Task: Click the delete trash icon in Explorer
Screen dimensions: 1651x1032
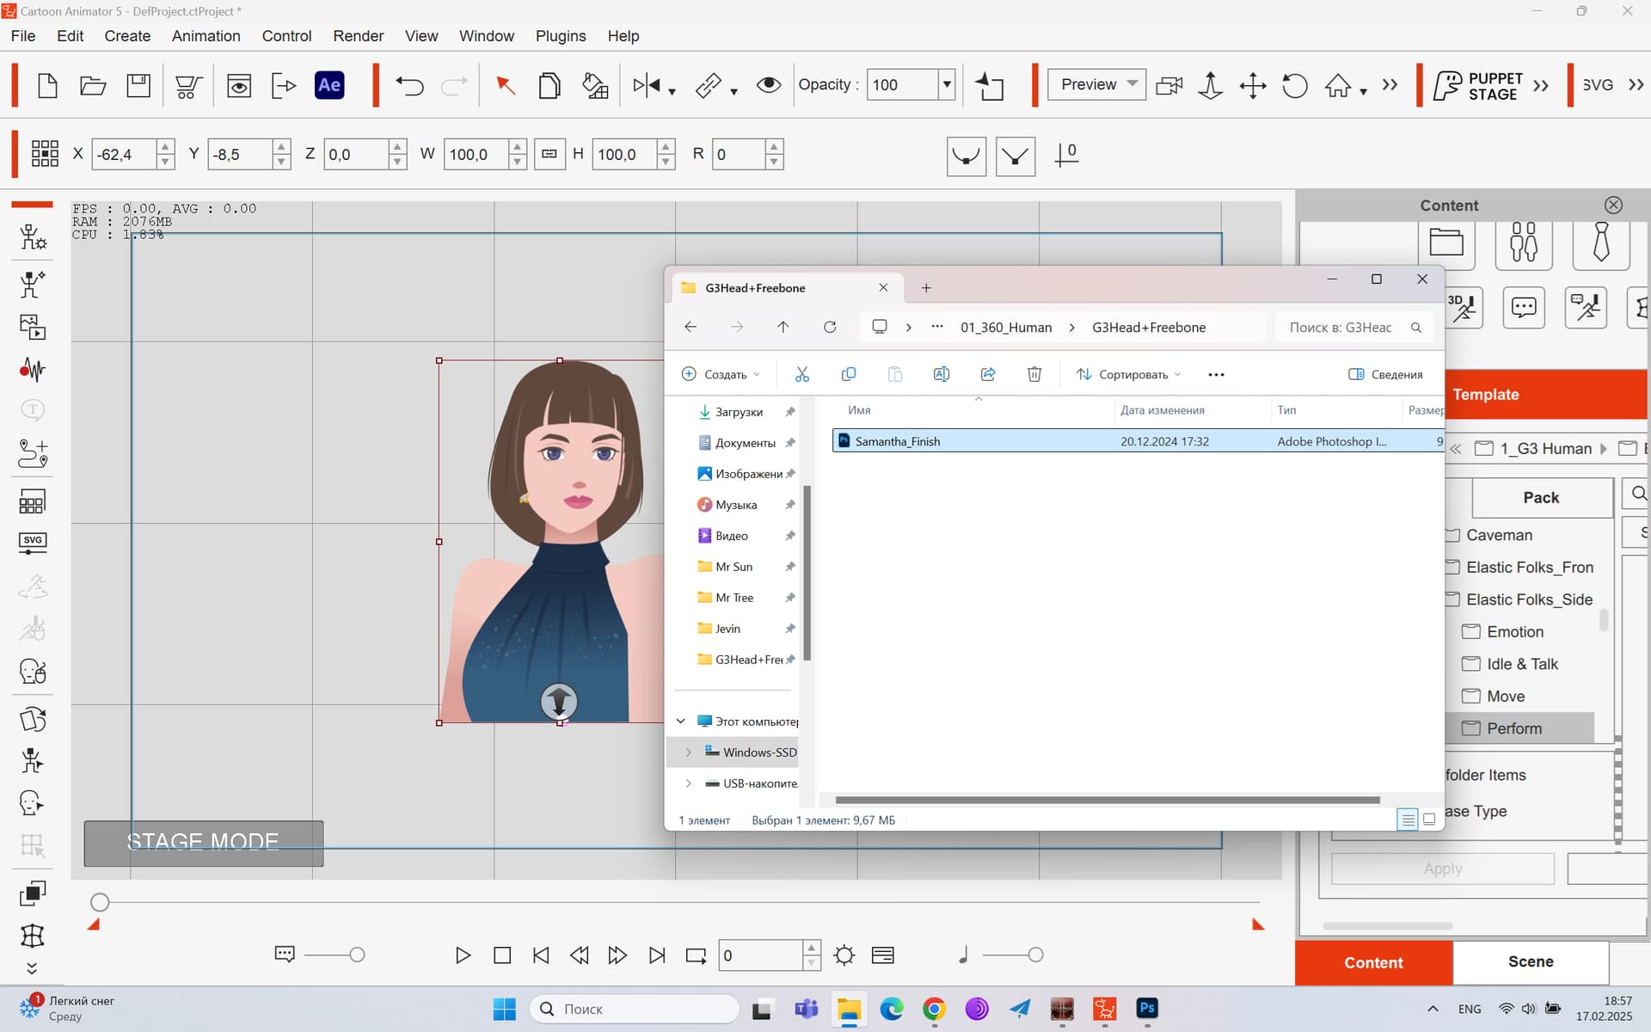Action: [1034, 374]
